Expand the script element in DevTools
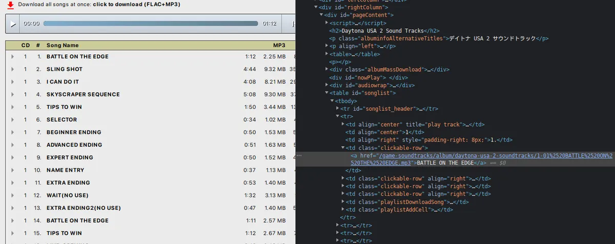This screenshot has height=244, width=615. click(x=326, y=23)
